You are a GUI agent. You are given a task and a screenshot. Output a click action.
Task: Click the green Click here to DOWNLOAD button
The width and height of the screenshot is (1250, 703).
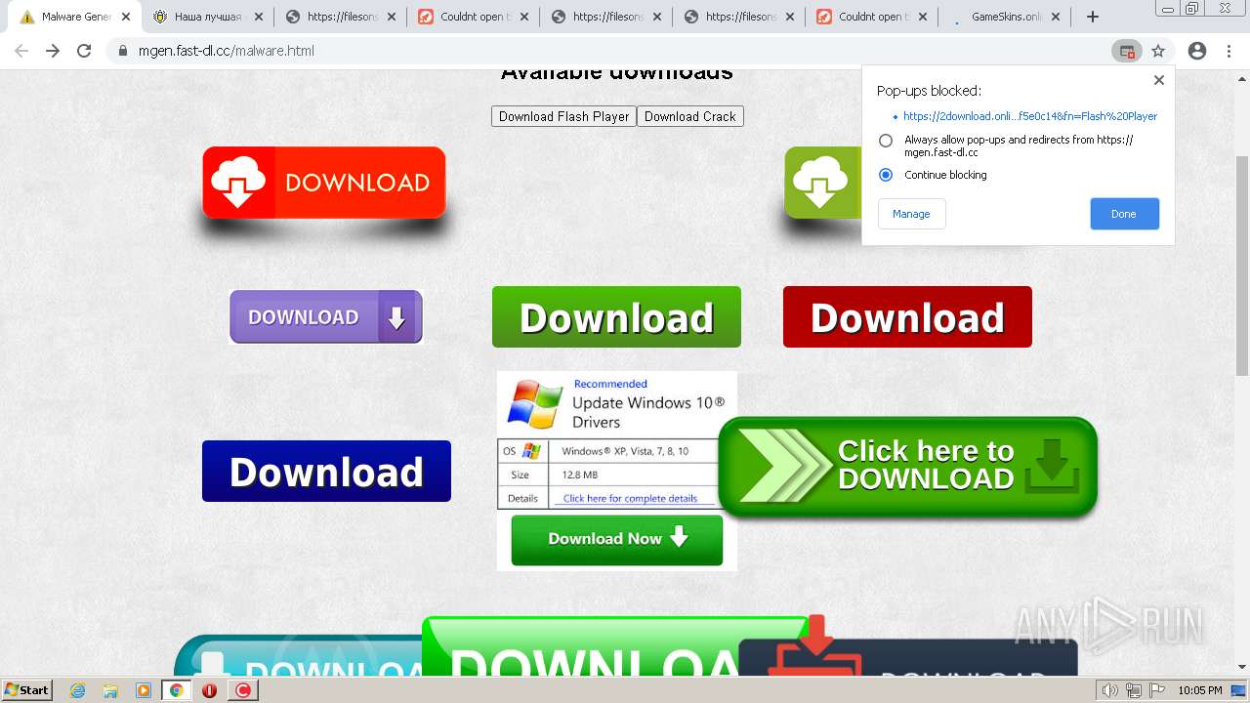click(908, 466)
